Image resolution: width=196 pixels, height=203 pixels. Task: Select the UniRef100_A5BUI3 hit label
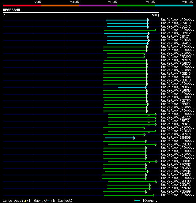(176, 80)
